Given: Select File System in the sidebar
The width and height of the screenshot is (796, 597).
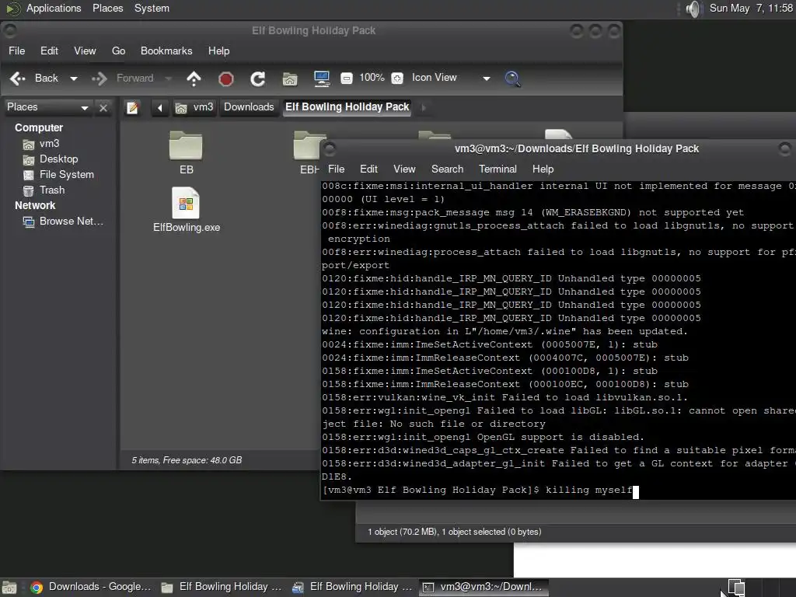Looking at the screenshot, I should 67,175.
